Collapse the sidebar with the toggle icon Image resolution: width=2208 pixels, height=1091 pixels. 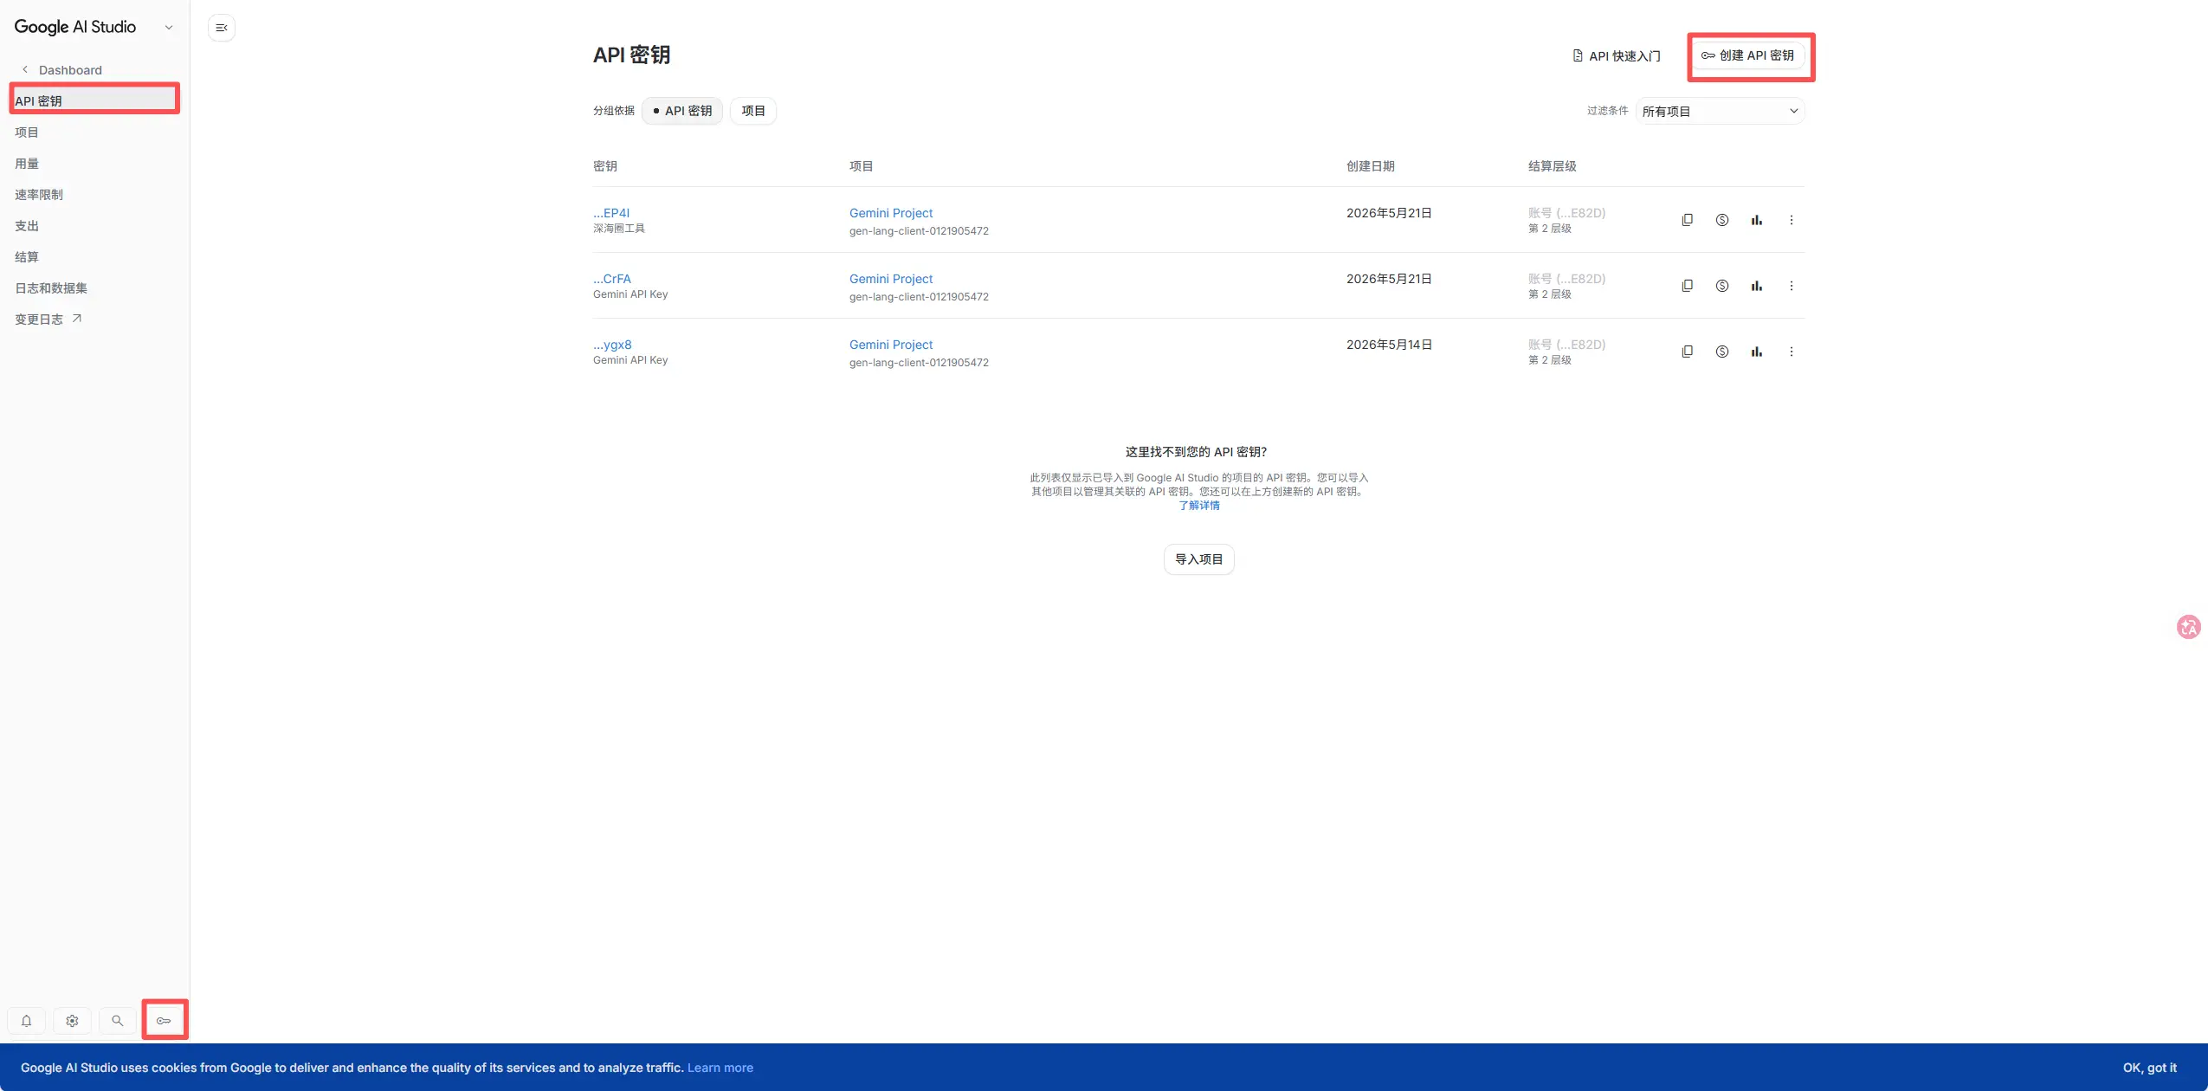point(222,28)
